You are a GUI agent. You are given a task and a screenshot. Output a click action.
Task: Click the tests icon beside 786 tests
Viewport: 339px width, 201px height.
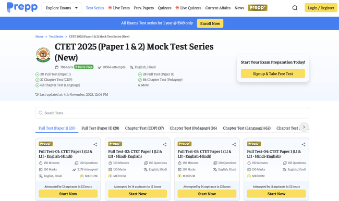57,67
